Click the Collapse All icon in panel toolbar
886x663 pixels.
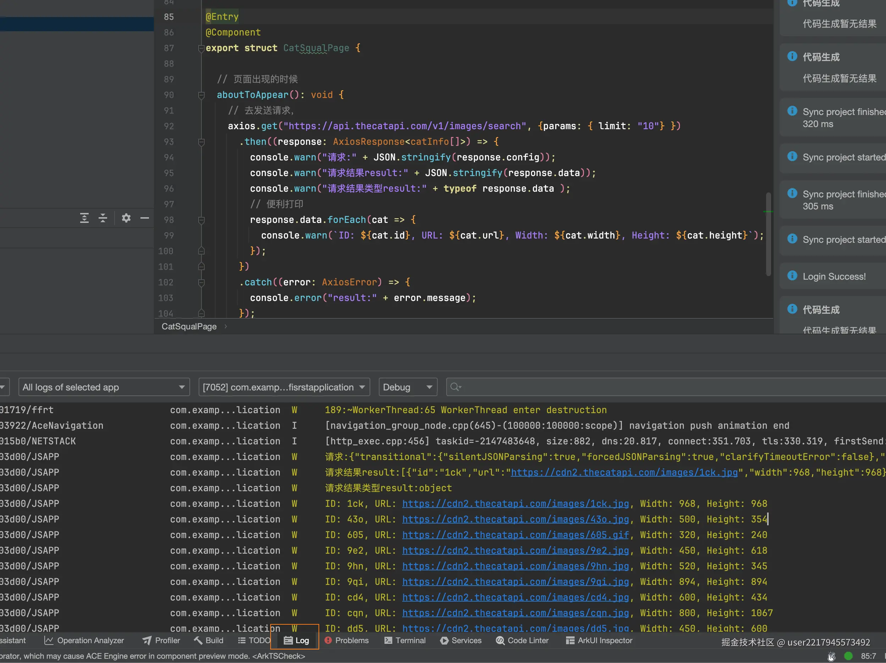pos(103,218)
